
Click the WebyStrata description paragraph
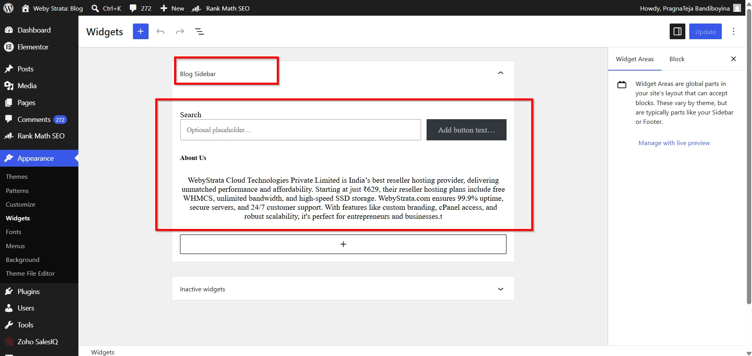(343, 198)
